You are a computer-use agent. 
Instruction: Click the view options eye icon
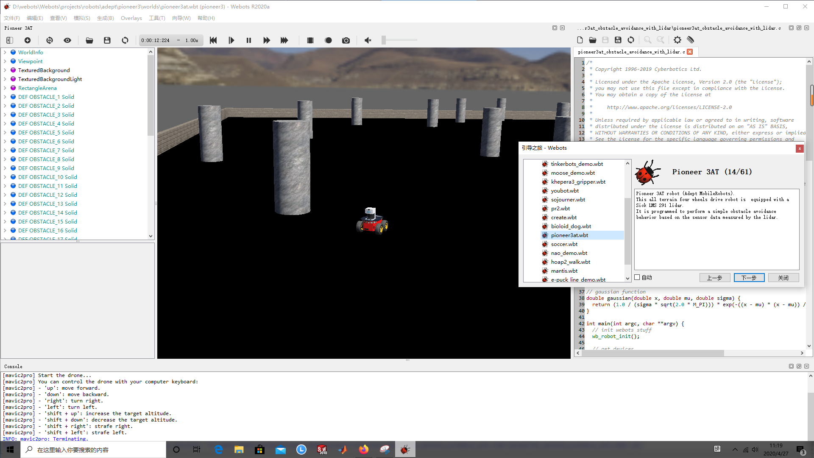(67, 40)
